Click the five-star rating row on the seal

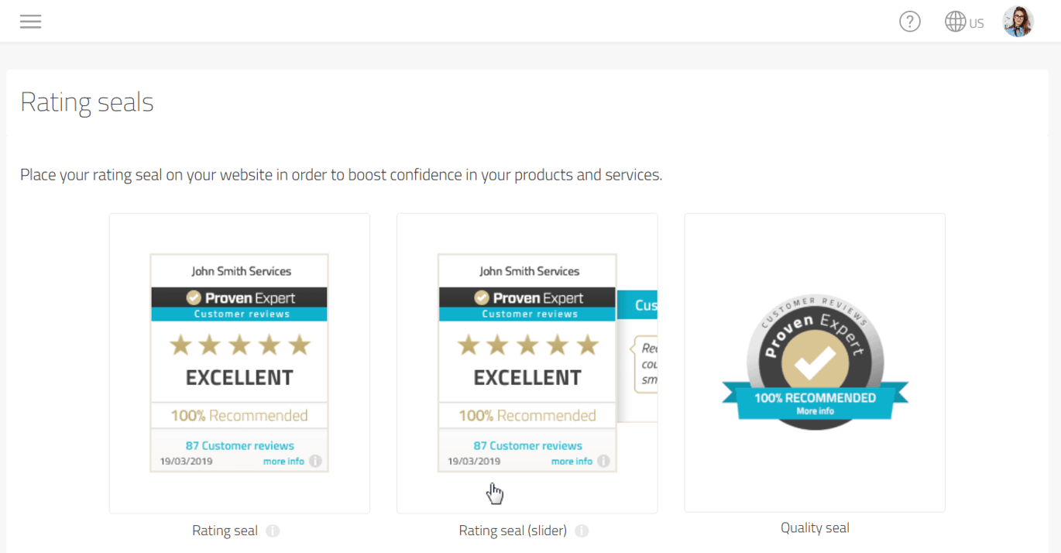[x=239, y=344]
